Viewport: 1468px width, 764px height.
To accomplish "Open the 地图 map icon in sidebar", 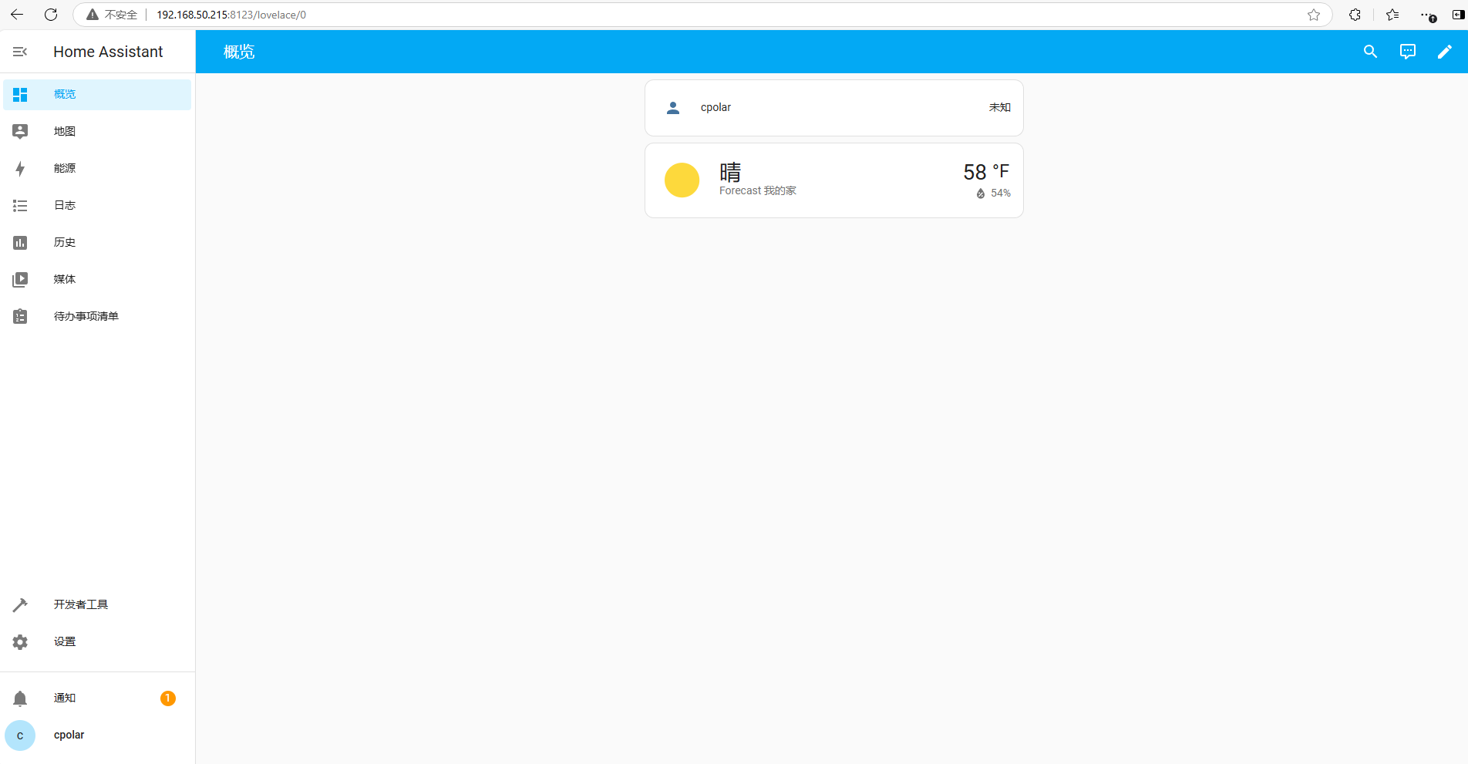I will (x=20, y=131).
